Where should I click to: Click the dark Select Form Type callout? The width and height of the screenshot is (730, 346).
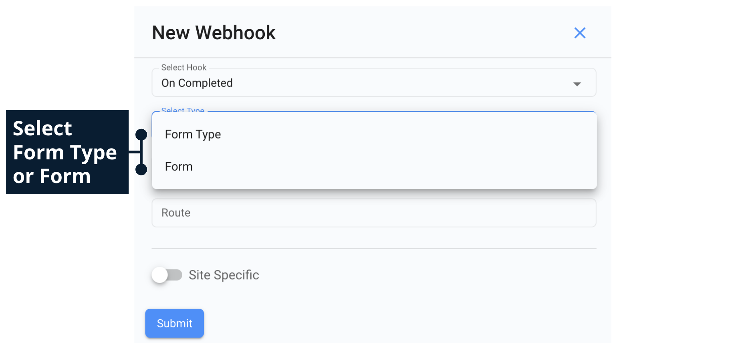pyautogui.click(x=67, y=152)
